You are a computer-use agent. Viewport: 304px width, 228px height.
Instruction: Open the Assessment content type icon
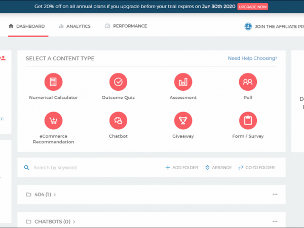coord(183,82)
